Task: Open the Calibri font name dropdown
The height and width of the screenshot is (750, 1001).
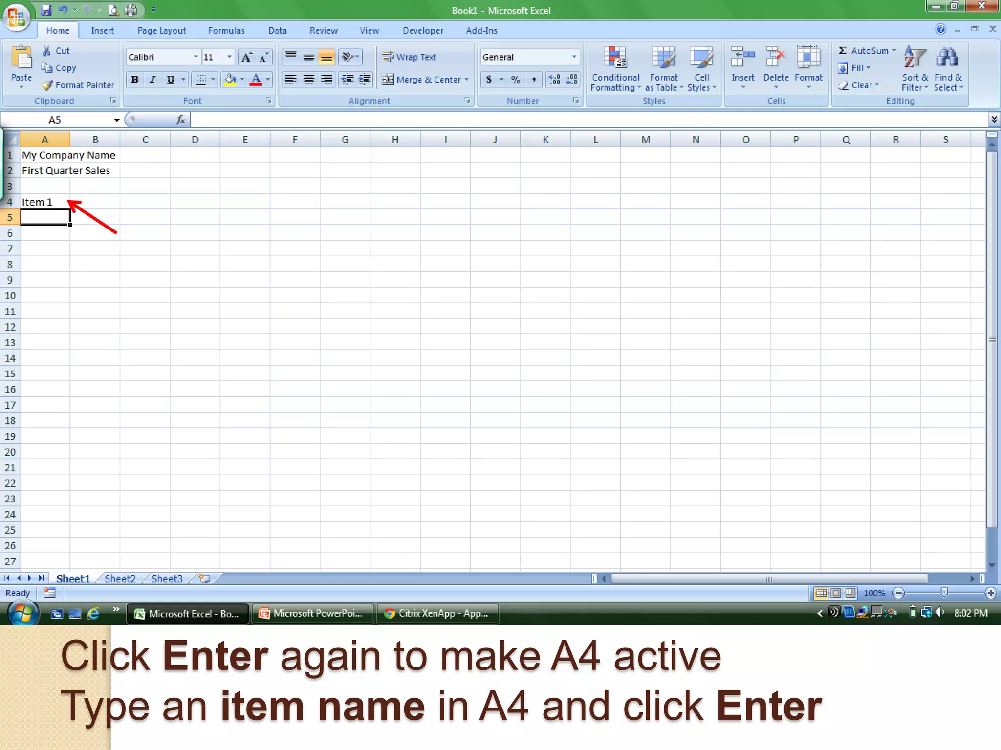Action: [196, 57]
